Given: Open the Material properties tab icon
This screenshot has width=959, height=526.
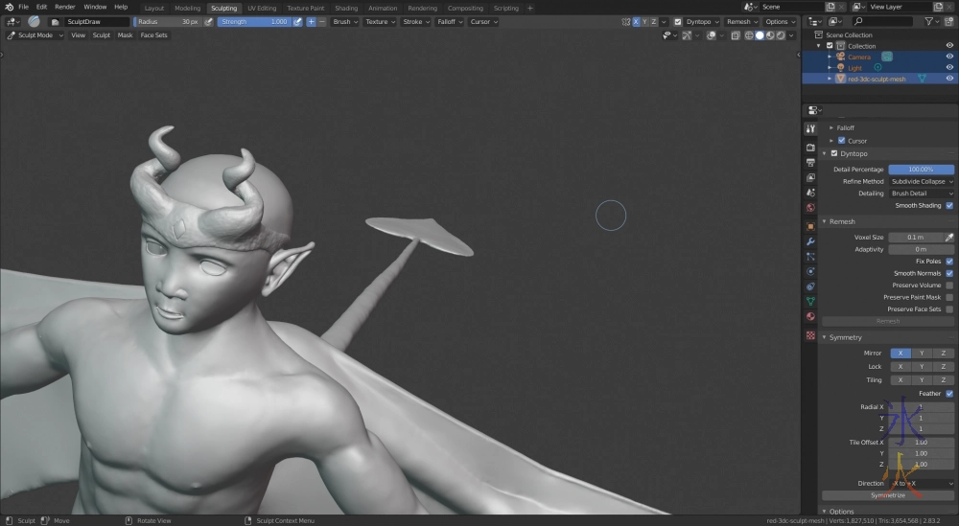Looking at the screenshot, I should point(810,316).
